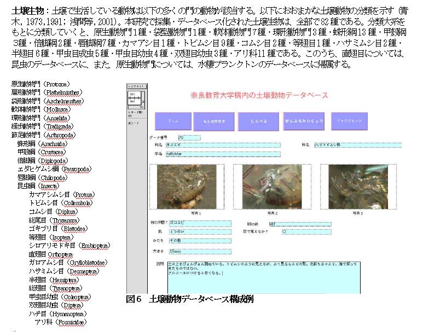Click the 袋形動物門 (Aschelmenthes) line

coord(48,101)
